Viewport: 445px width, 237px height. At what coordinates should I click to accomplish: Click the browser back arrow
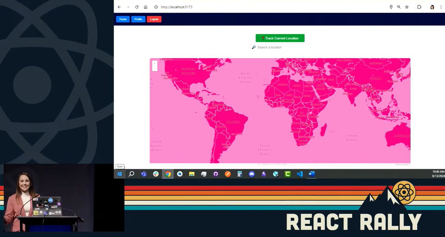tap(119, 7)
